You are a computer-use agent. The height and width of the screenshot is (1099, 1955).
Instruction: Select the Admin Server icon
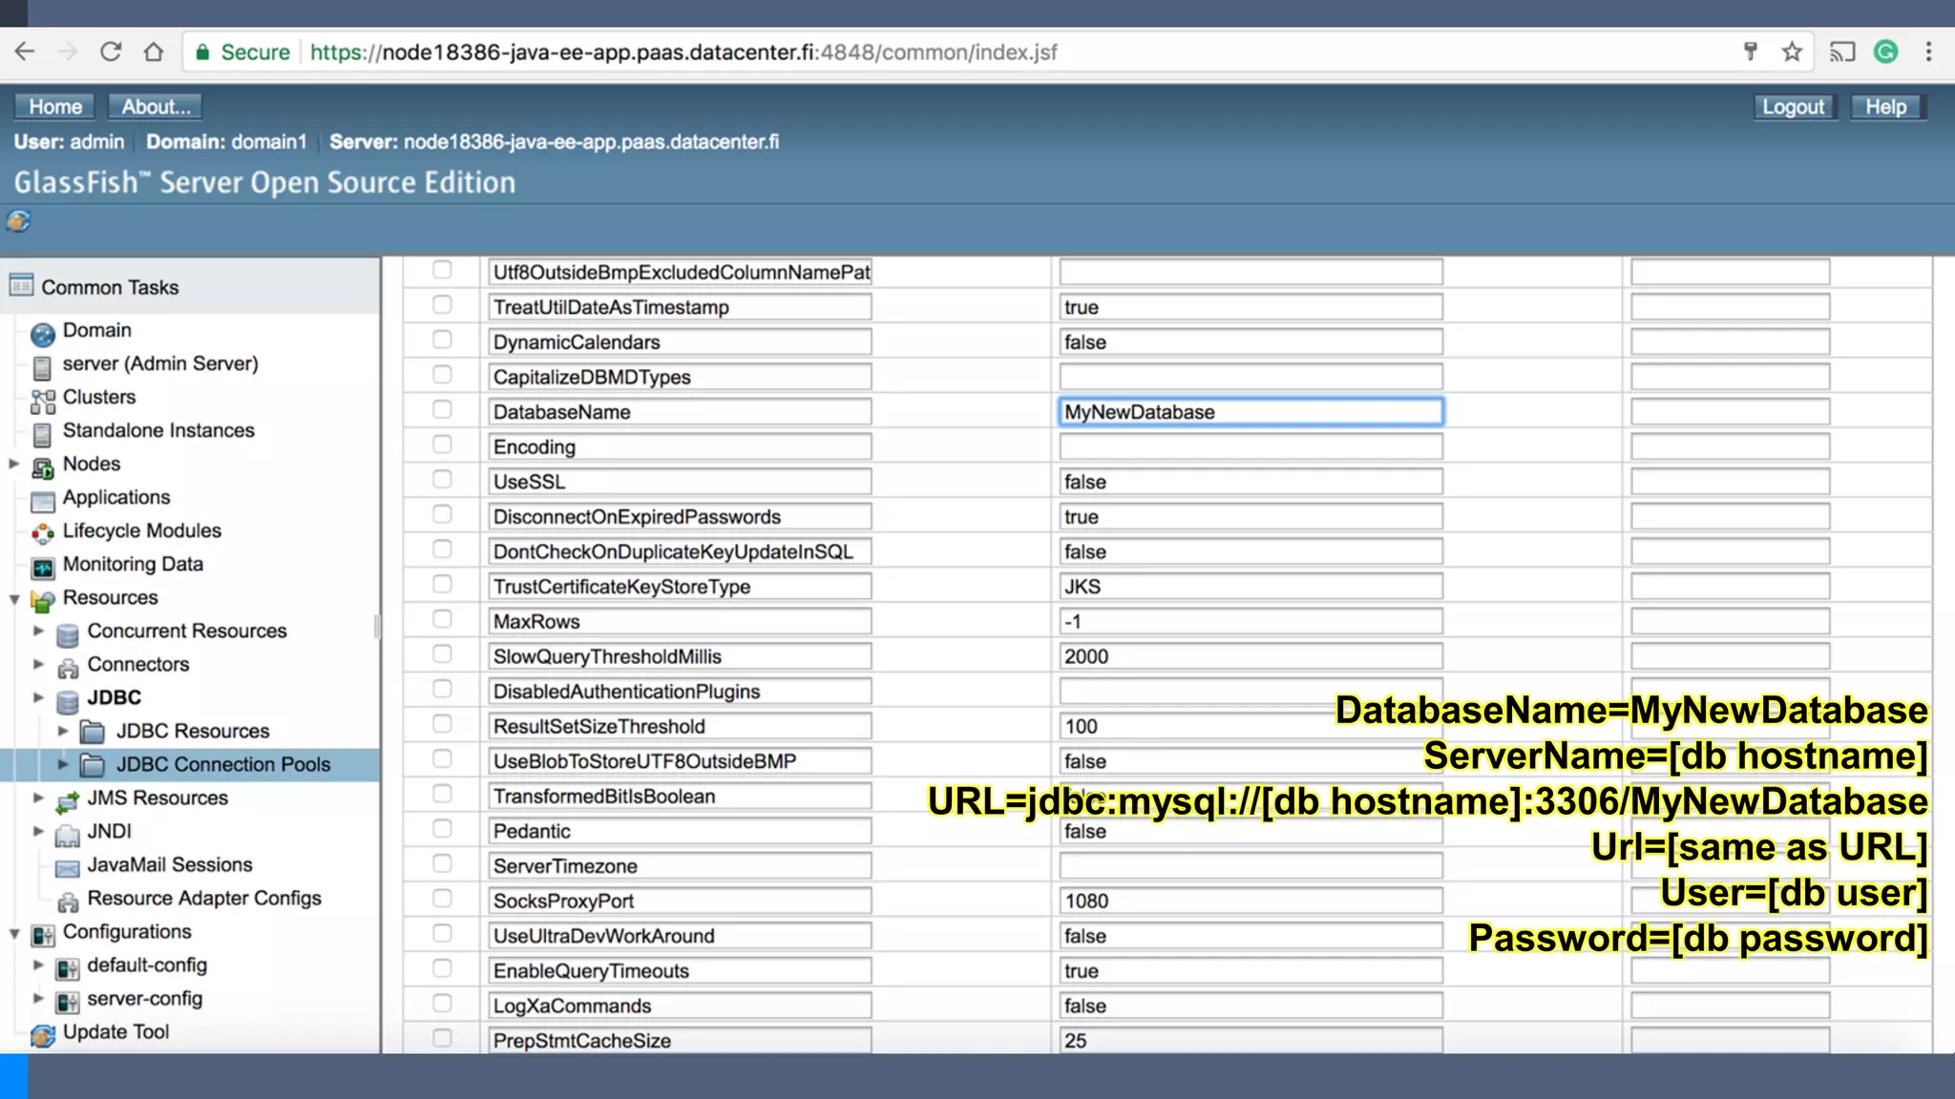[x=42, y=367]
